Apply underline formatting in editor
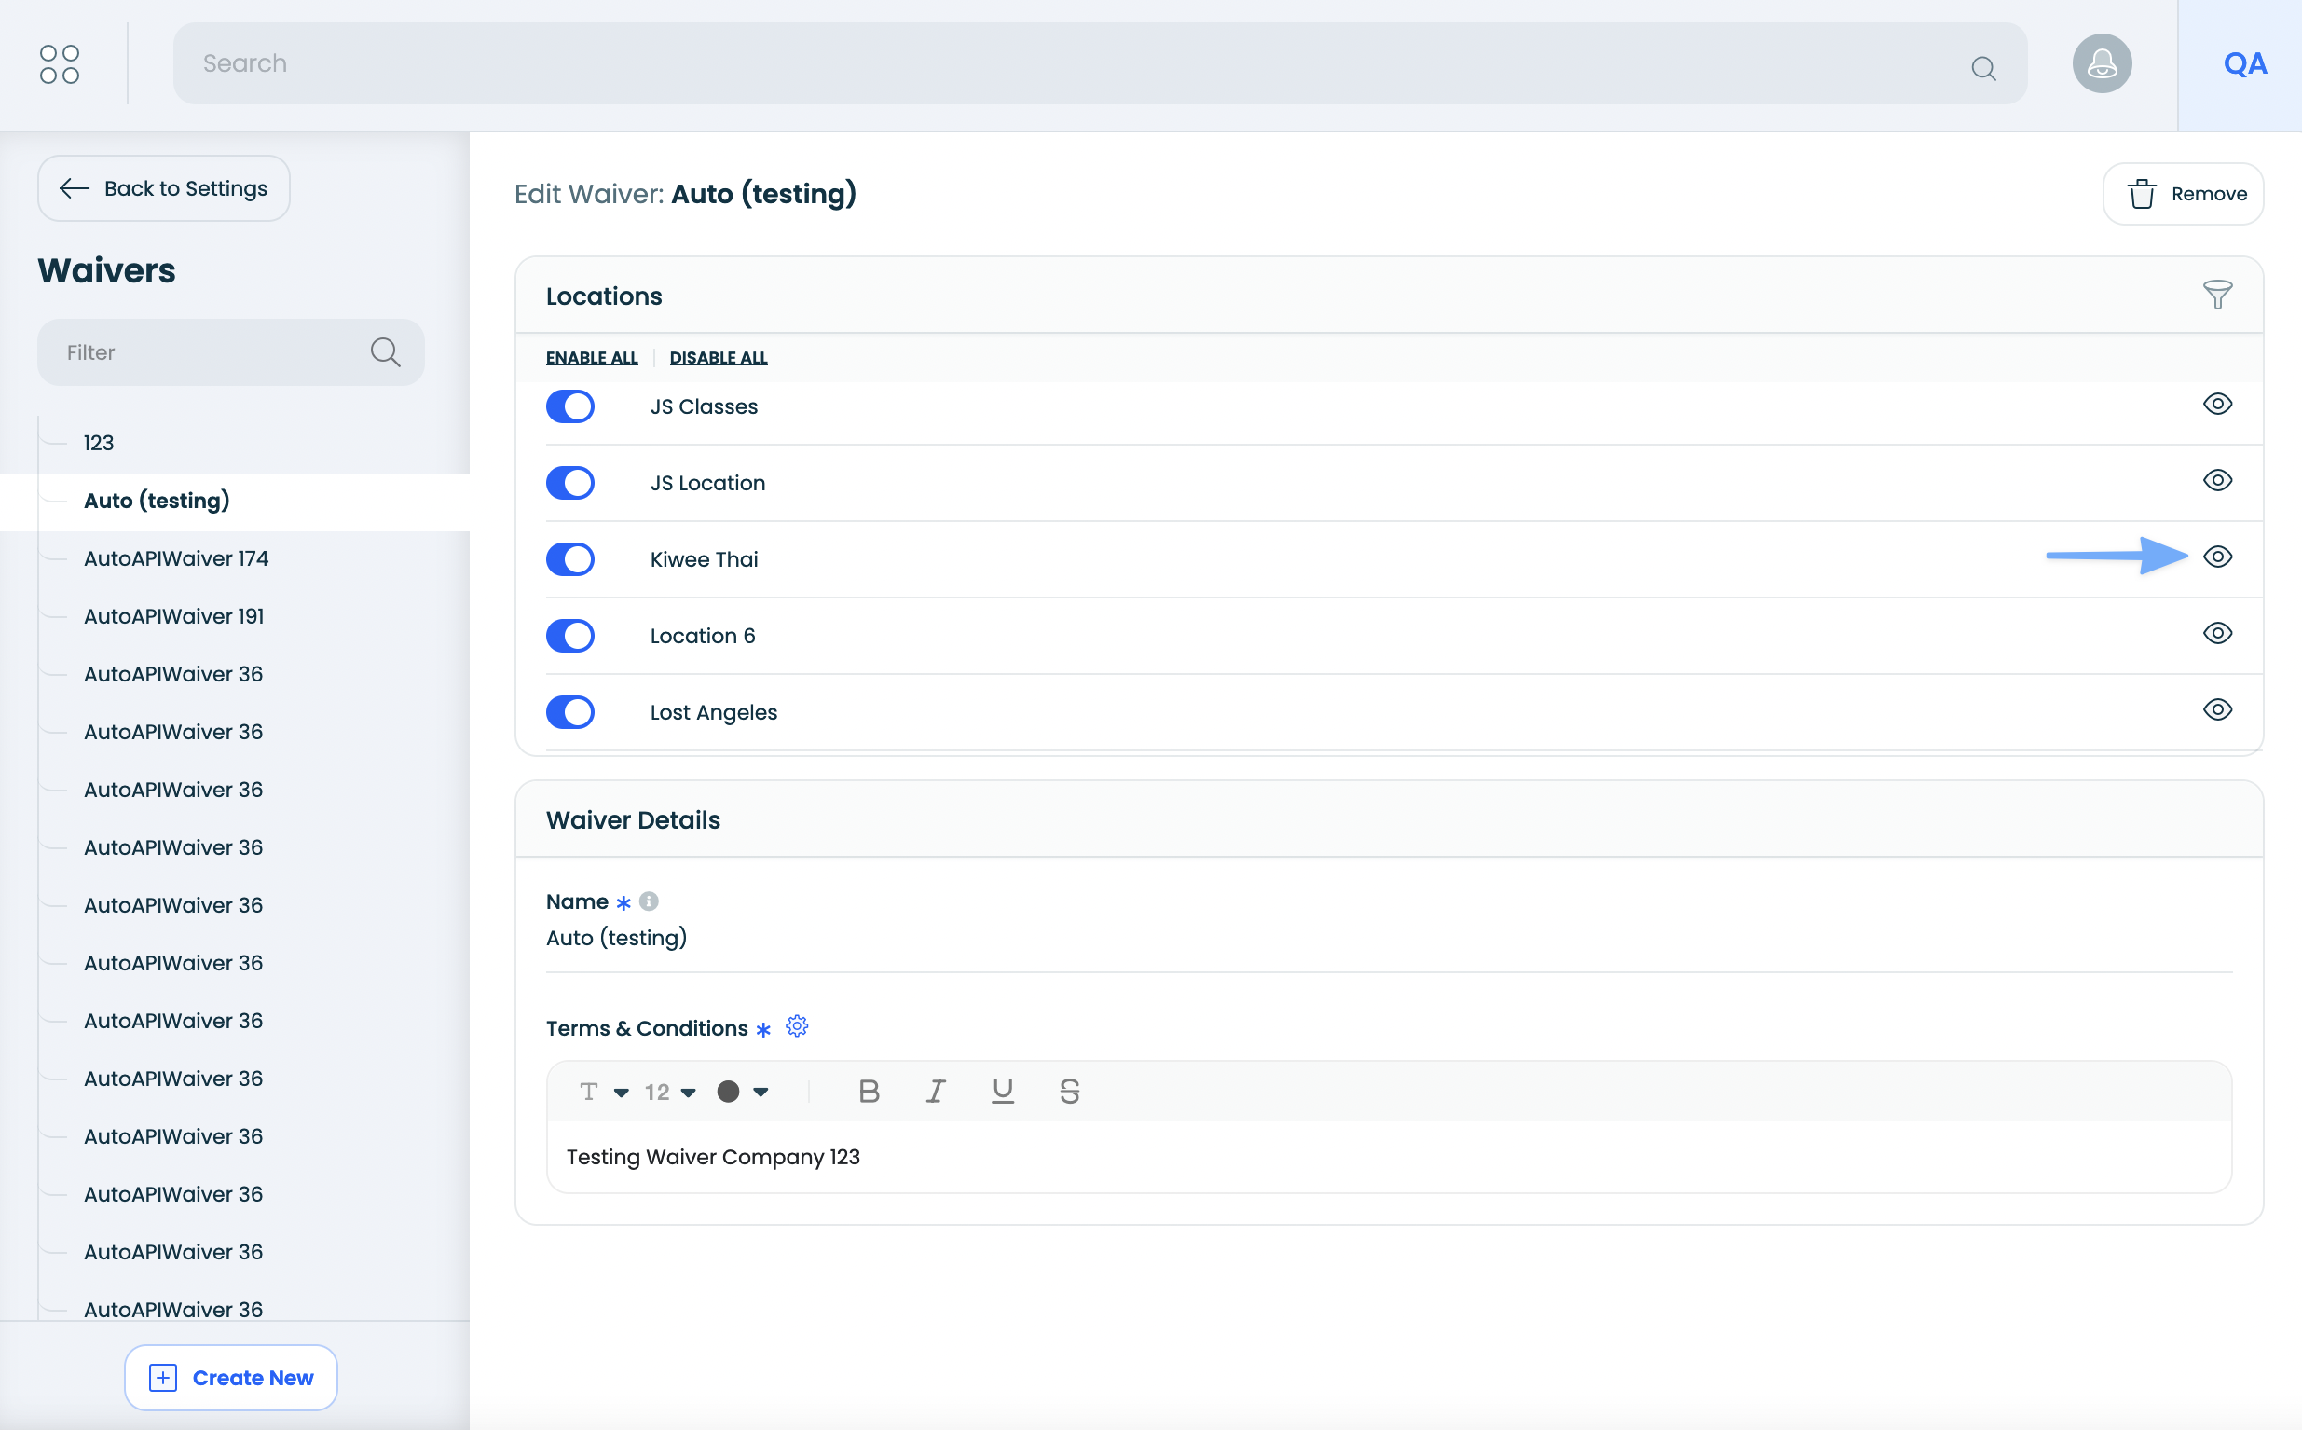The image size is (2302, 1430). point(1002,1092)
